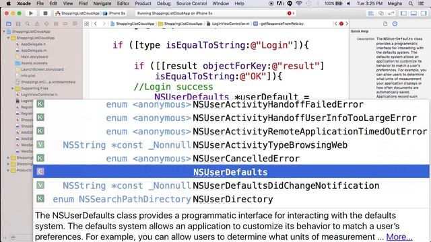Toggle the Utilities pane visibility button
The height and width of the screenshot is (242, 431).
point(424,13)
